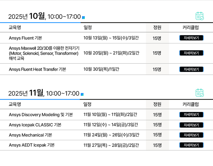View curriculum for Ansys AEDT Icepak 기본
This screenshot has height=166, width=213.
(x=191, y=145)
